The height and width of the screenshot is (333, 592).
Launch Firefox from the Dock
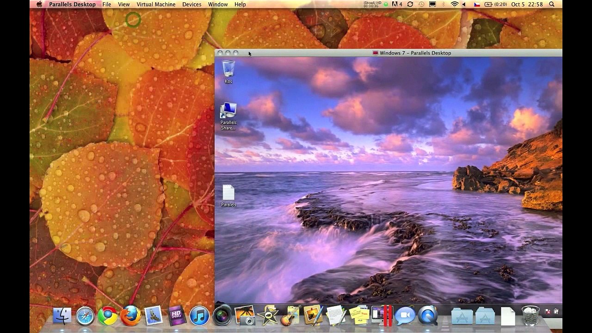[130, 316]
